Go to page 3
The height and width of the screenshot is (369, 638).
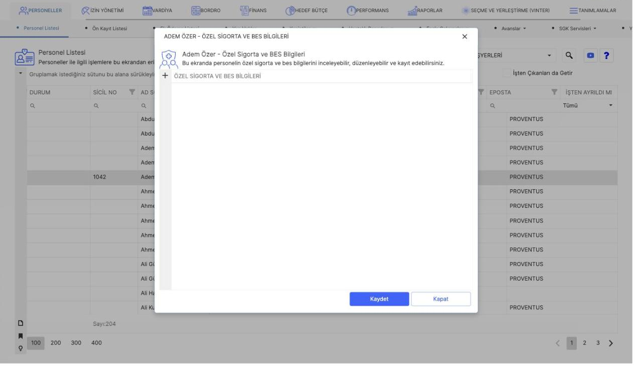coord(598,343)
